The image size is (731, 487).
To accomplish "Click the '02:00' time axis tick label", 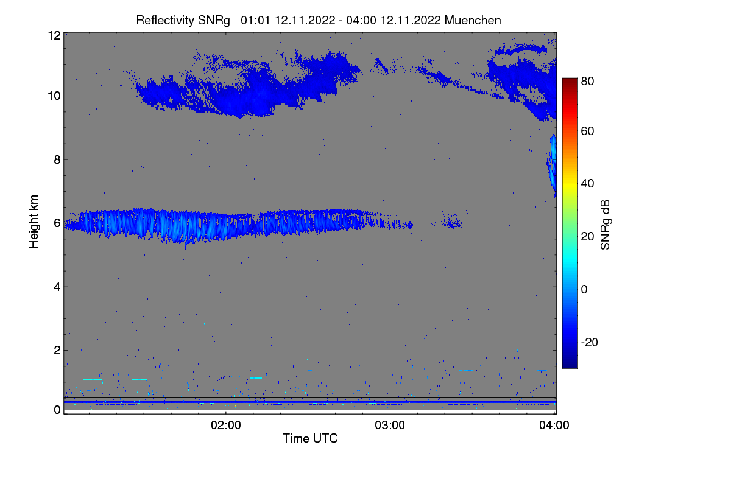I will point(226,426).
